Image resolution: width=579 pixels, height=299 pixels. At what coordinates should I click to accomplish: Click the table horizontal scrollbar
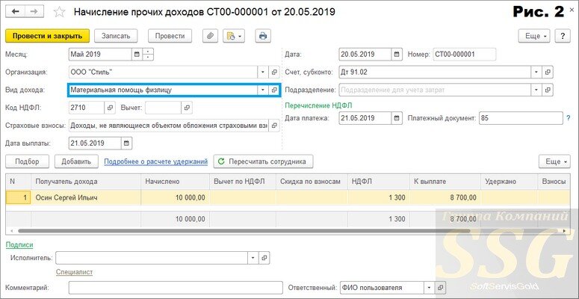pos(244,231)
